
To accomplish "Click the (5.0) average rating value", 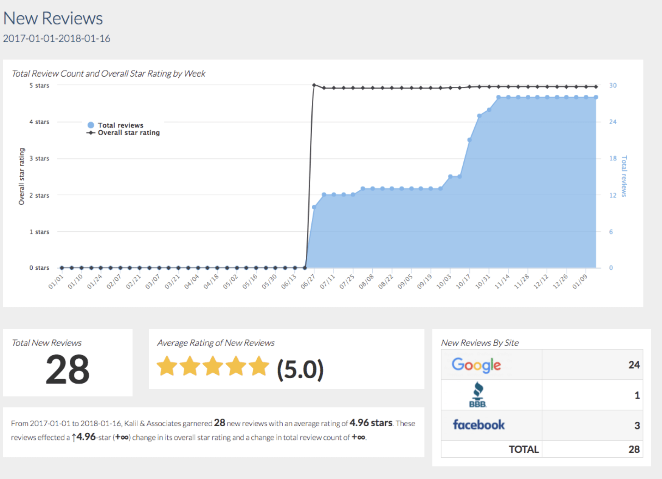I will click(300, 369).
